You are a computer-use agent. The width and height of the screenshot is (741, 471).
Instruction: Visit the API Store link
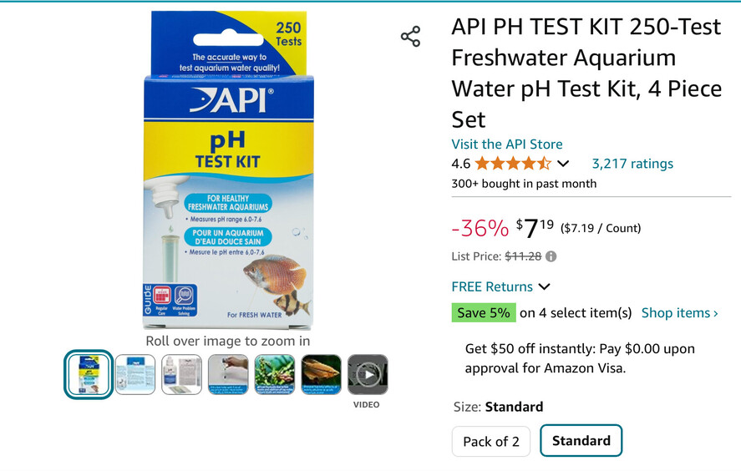coord(507,144)
